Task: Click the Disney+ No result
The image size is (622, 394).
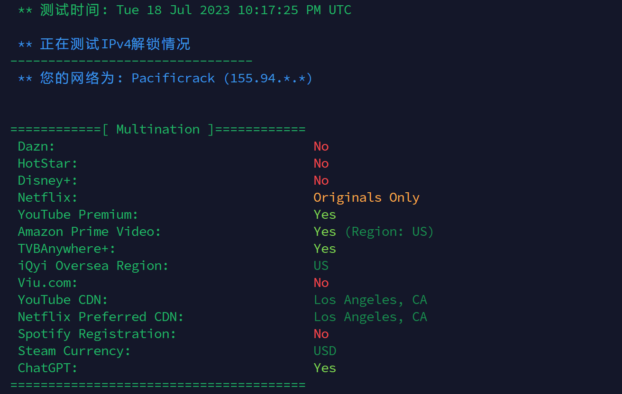Action: click(x=321, y=180)
